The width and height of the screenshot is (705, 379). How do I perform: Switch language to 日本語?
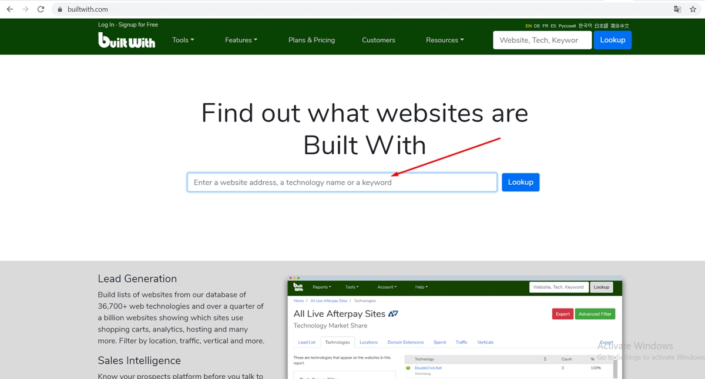601,26
